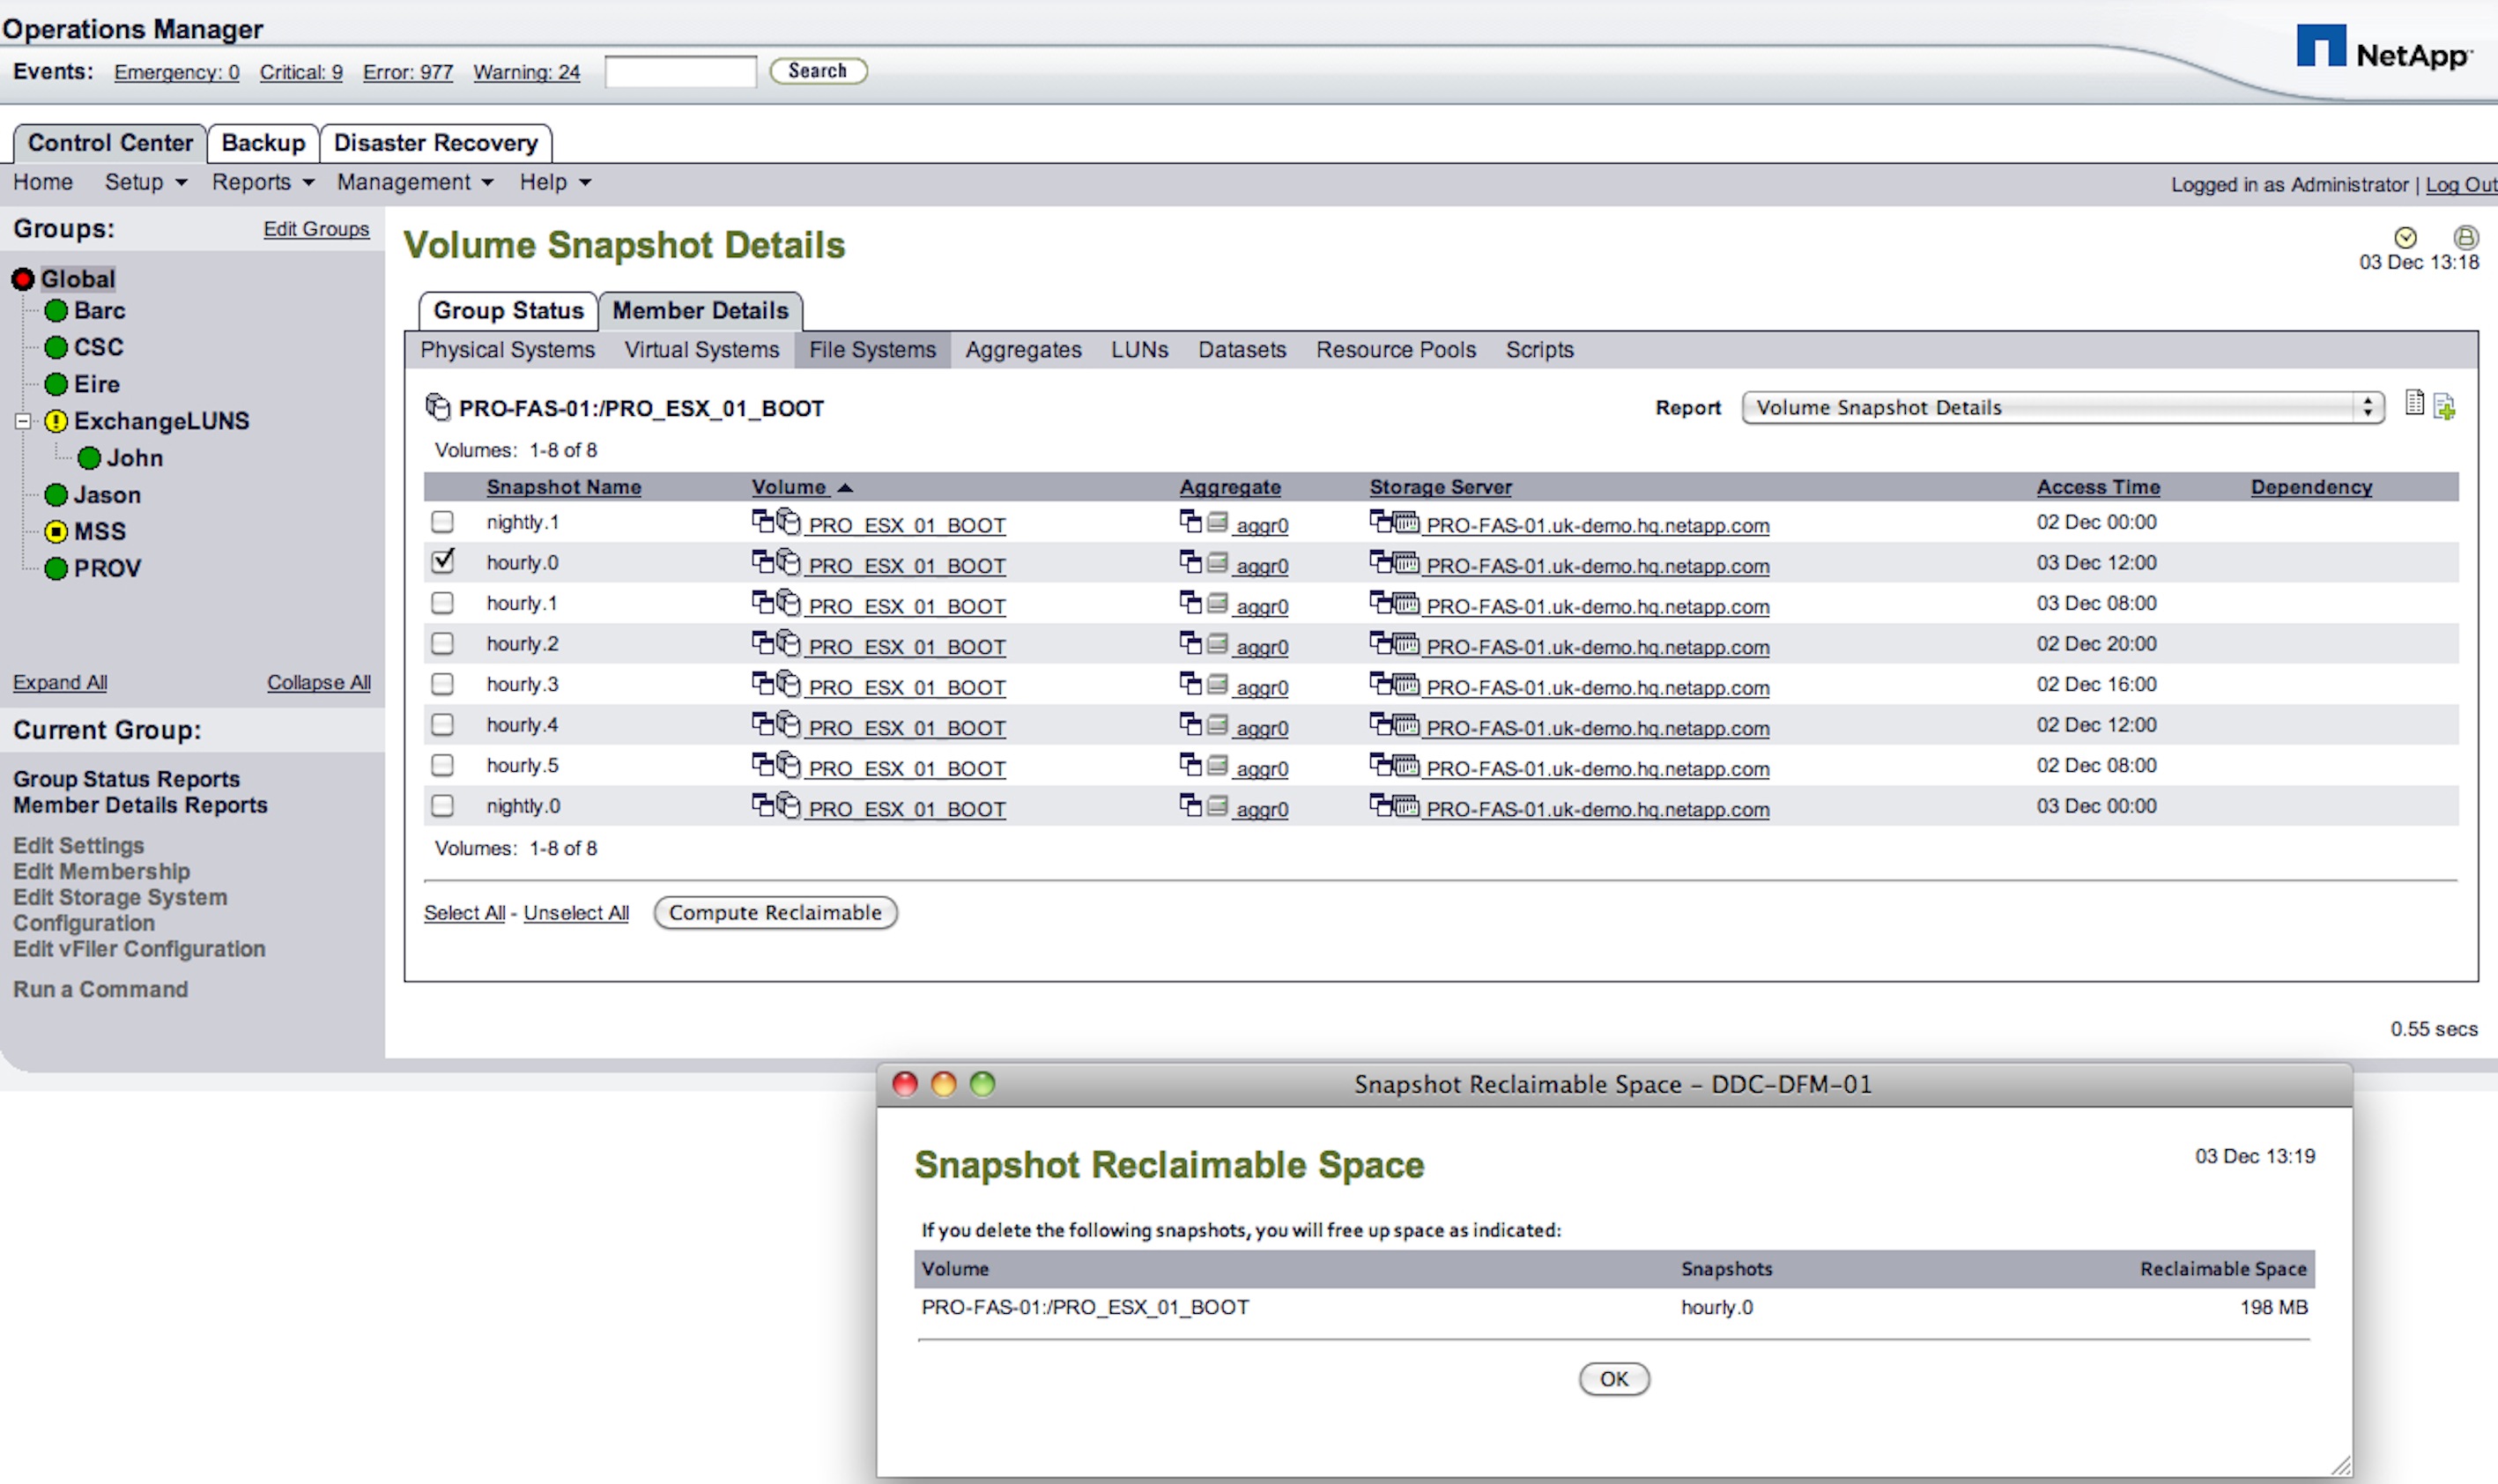Check the nightly.1 snapshot checkbox
The height and width of the screenshot is (1484, 2498).
[x=443, y=522]
